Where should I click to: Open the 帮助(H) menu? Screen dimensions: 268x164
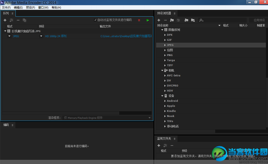click(x=56, y=7)
